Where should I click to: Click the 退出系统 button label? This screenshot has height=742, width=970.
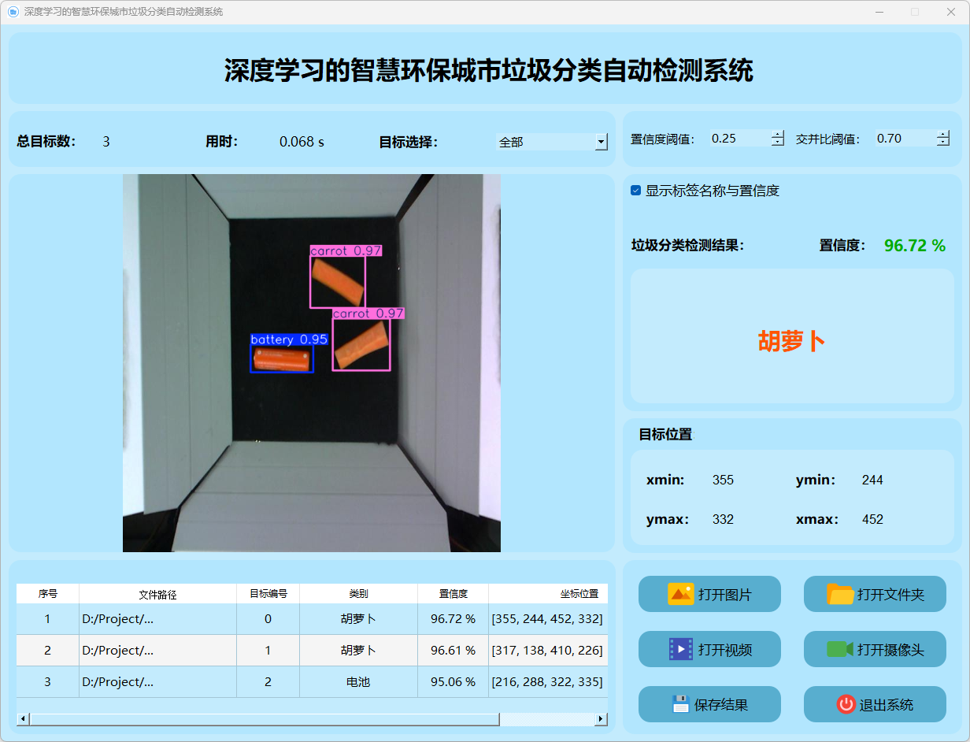(x=887, y=705)
